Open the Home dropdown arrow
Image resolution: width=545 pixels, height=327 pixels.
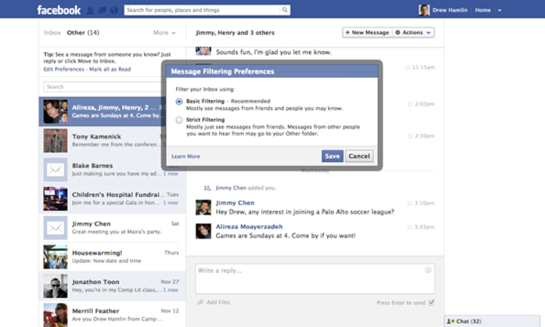coord(500,9)
